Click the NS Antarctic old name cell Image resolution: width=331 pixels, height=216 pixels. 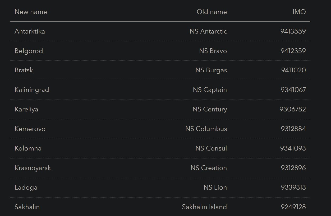pos(208,31)
